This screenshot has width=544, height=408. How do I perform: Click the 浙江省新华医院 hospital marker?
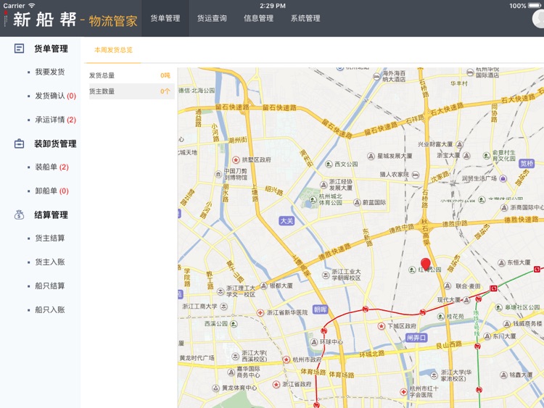260,312
